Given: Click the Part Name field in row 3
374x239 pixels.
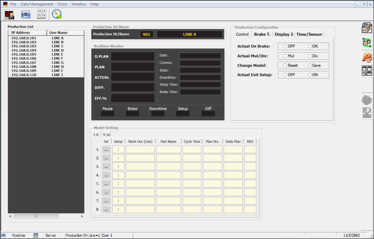Looking at the screenshot, I should pos(168,166).
